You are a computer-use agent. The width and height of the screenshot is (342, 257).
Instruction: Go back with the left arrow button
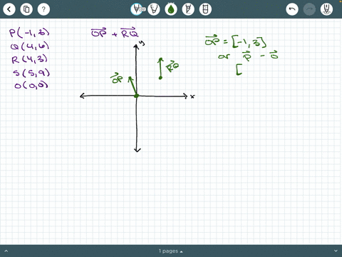9,9
